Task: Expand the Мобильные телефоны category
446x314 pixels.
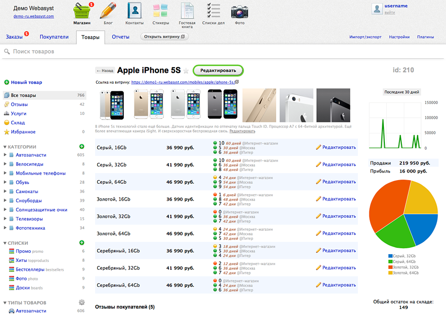Action: (x=5, y=173)
